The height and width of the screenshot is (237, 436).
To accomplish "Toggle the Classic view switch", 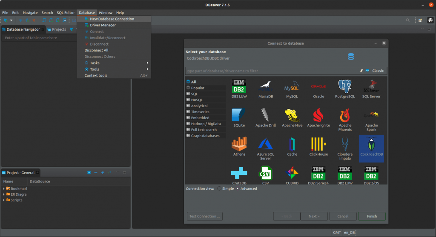I will pyautogui.click(x=368, y=71).
